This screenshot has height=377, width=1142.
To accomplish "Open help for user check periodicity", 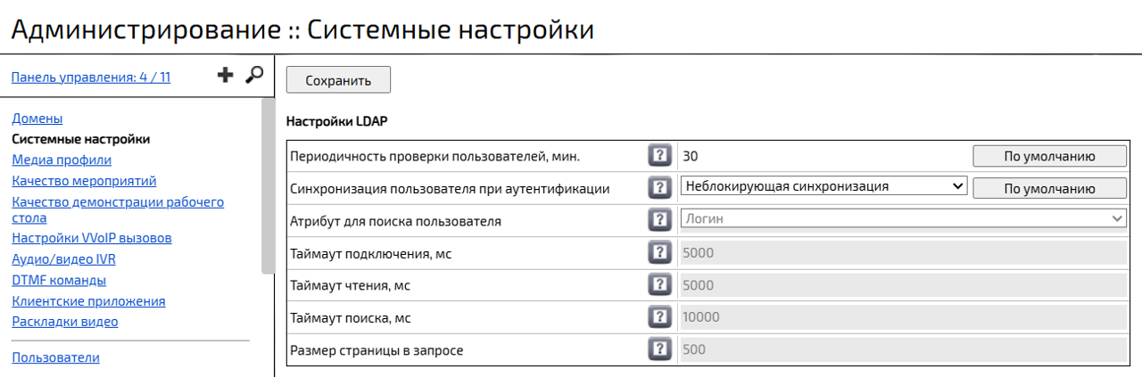I will [658, 156].
